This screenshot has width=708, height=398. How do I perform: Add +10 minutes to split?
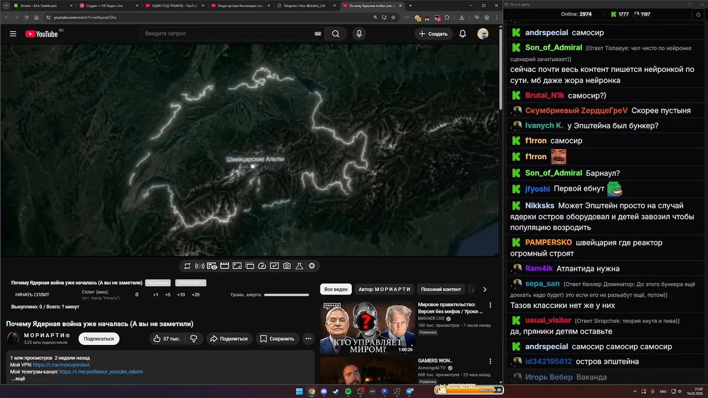pyautogui.click(x=181, y=295)
